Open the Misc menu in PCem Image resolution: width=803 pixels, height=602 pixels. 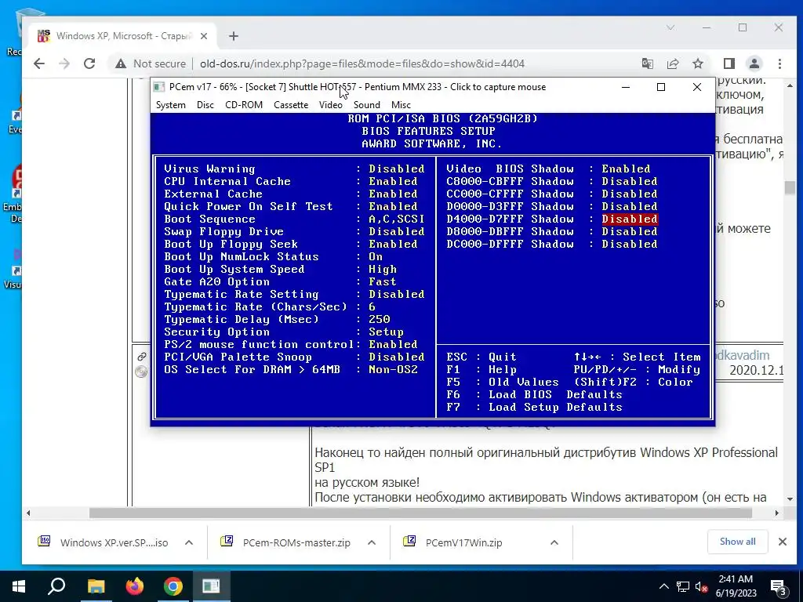pos(401,105)
